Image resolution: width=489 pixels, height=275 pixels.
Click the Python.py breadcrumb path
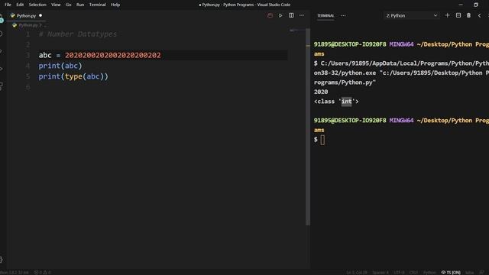click(x=28, y=25)
